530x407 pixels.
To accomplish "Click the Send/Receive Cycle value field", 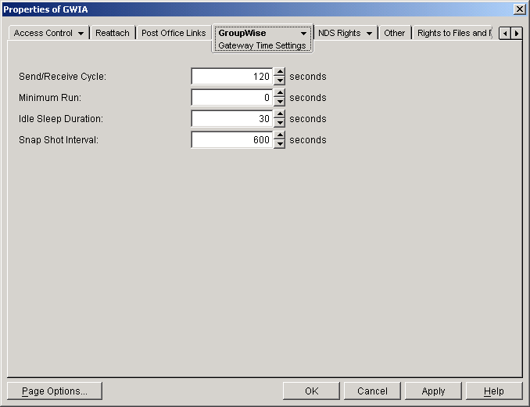I will click(x=232, y=77).
